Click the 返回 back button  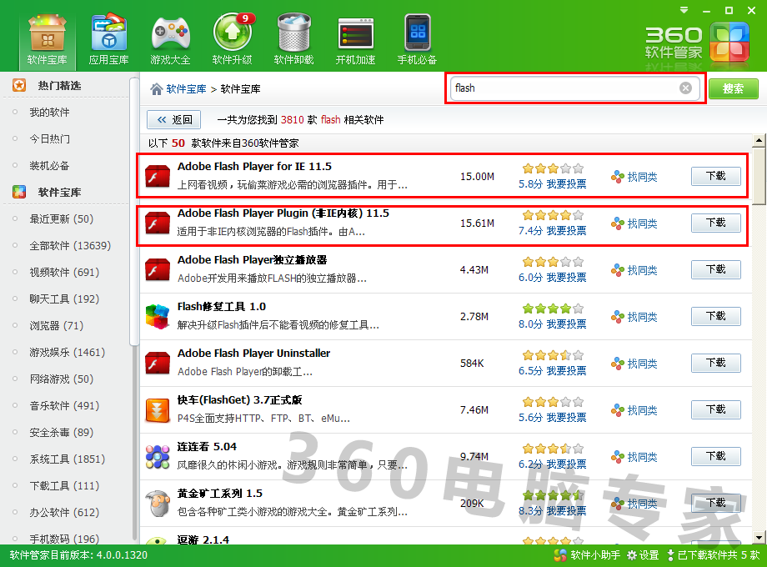[x=174, y=119]
